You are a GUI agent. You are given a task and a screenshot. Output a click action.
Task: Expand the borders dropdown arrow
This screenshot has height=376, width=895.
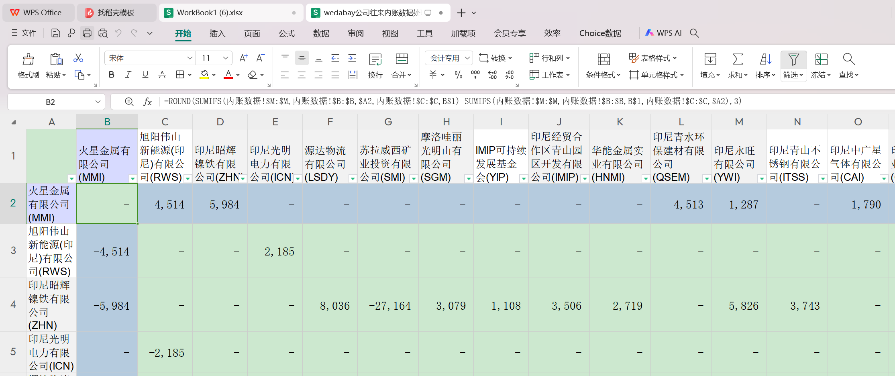[190, 75]
